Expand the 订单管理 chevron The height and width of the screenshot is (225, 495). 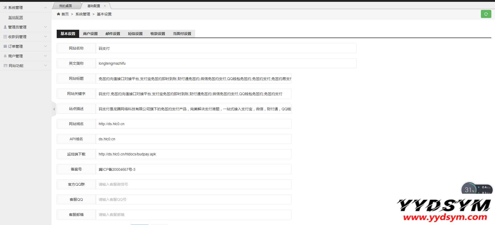(x=45, y=46)
